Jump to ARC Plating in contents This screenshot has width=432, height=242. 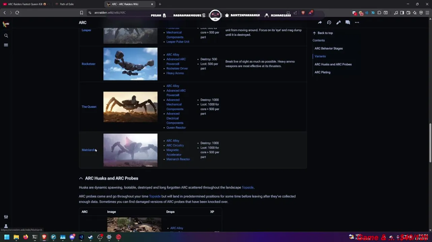(x=322, y=72)
